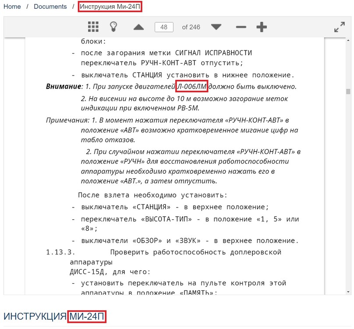Zoom out of the document with the minus icon
The height and width of the screenshot is (329, 354).
(241, 27)
